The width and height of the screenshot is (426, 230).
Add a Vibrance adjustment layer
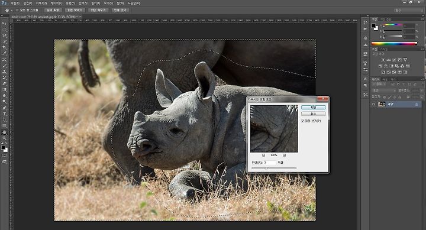[405, 60]
